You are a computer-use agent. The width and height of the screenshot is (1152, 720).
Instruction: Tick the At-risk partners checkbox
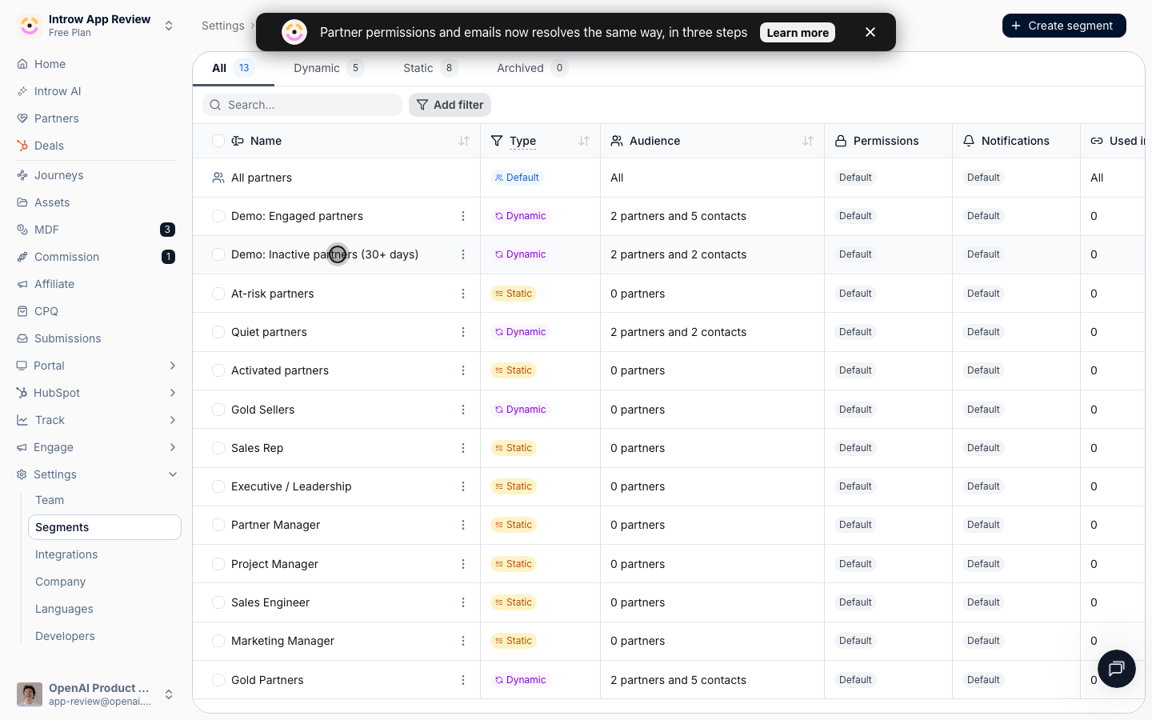[x=218, y=294]
